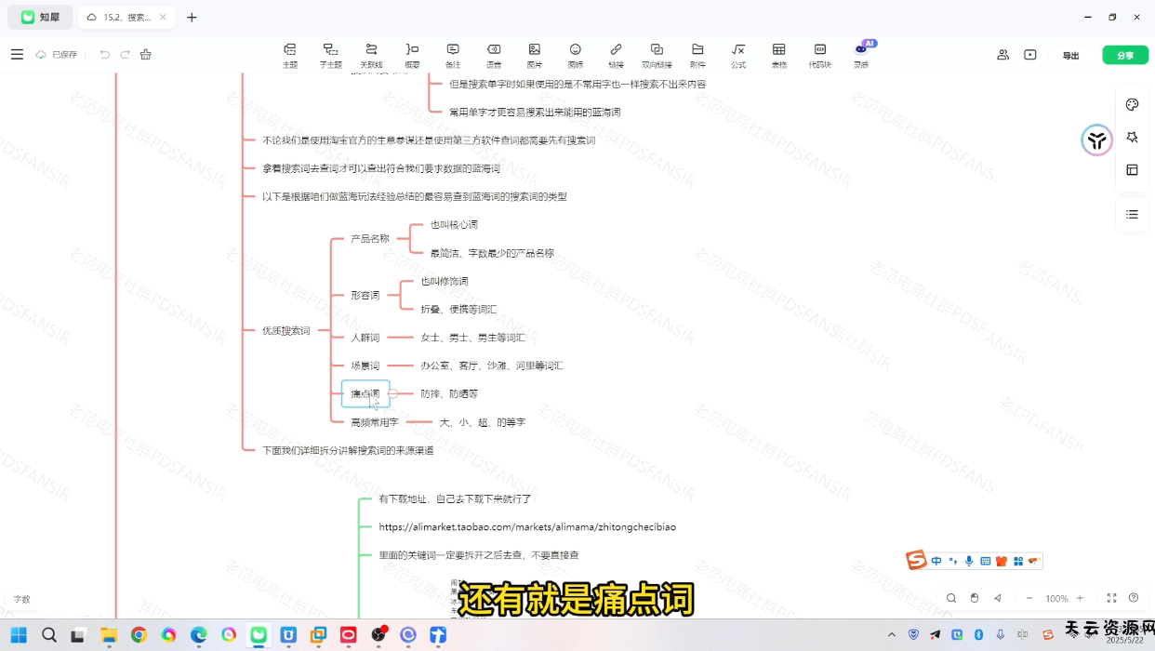
Task: Open the AI inspiration (灵感) tool
Action: (861, 55)
